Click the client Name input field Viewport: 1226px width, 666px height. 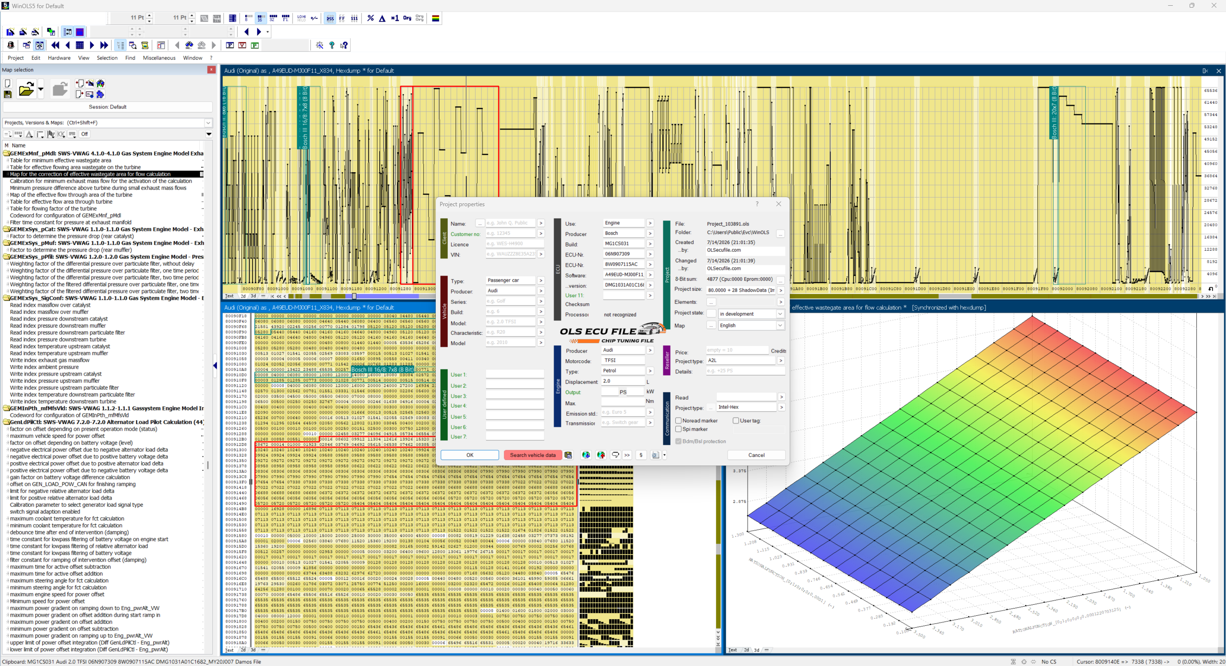[510, 223]
